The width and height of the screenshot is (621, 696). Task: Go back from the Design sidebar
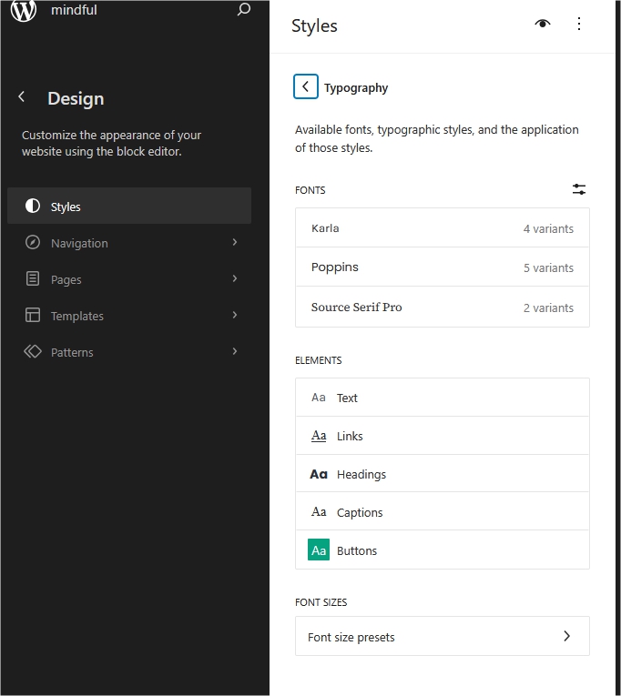click(22, 97)
